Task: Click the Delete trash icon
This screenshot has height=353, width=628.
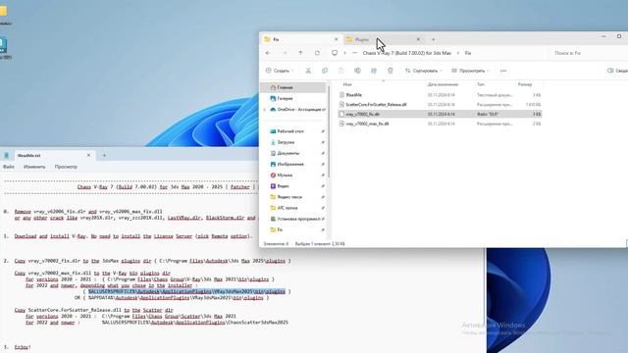Action: tap(391, 71)
